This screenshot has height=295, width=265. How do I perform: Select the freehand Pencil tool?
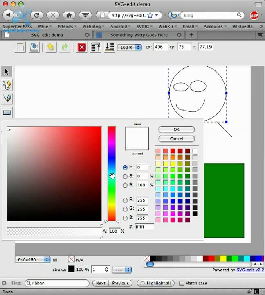[7, 85]
